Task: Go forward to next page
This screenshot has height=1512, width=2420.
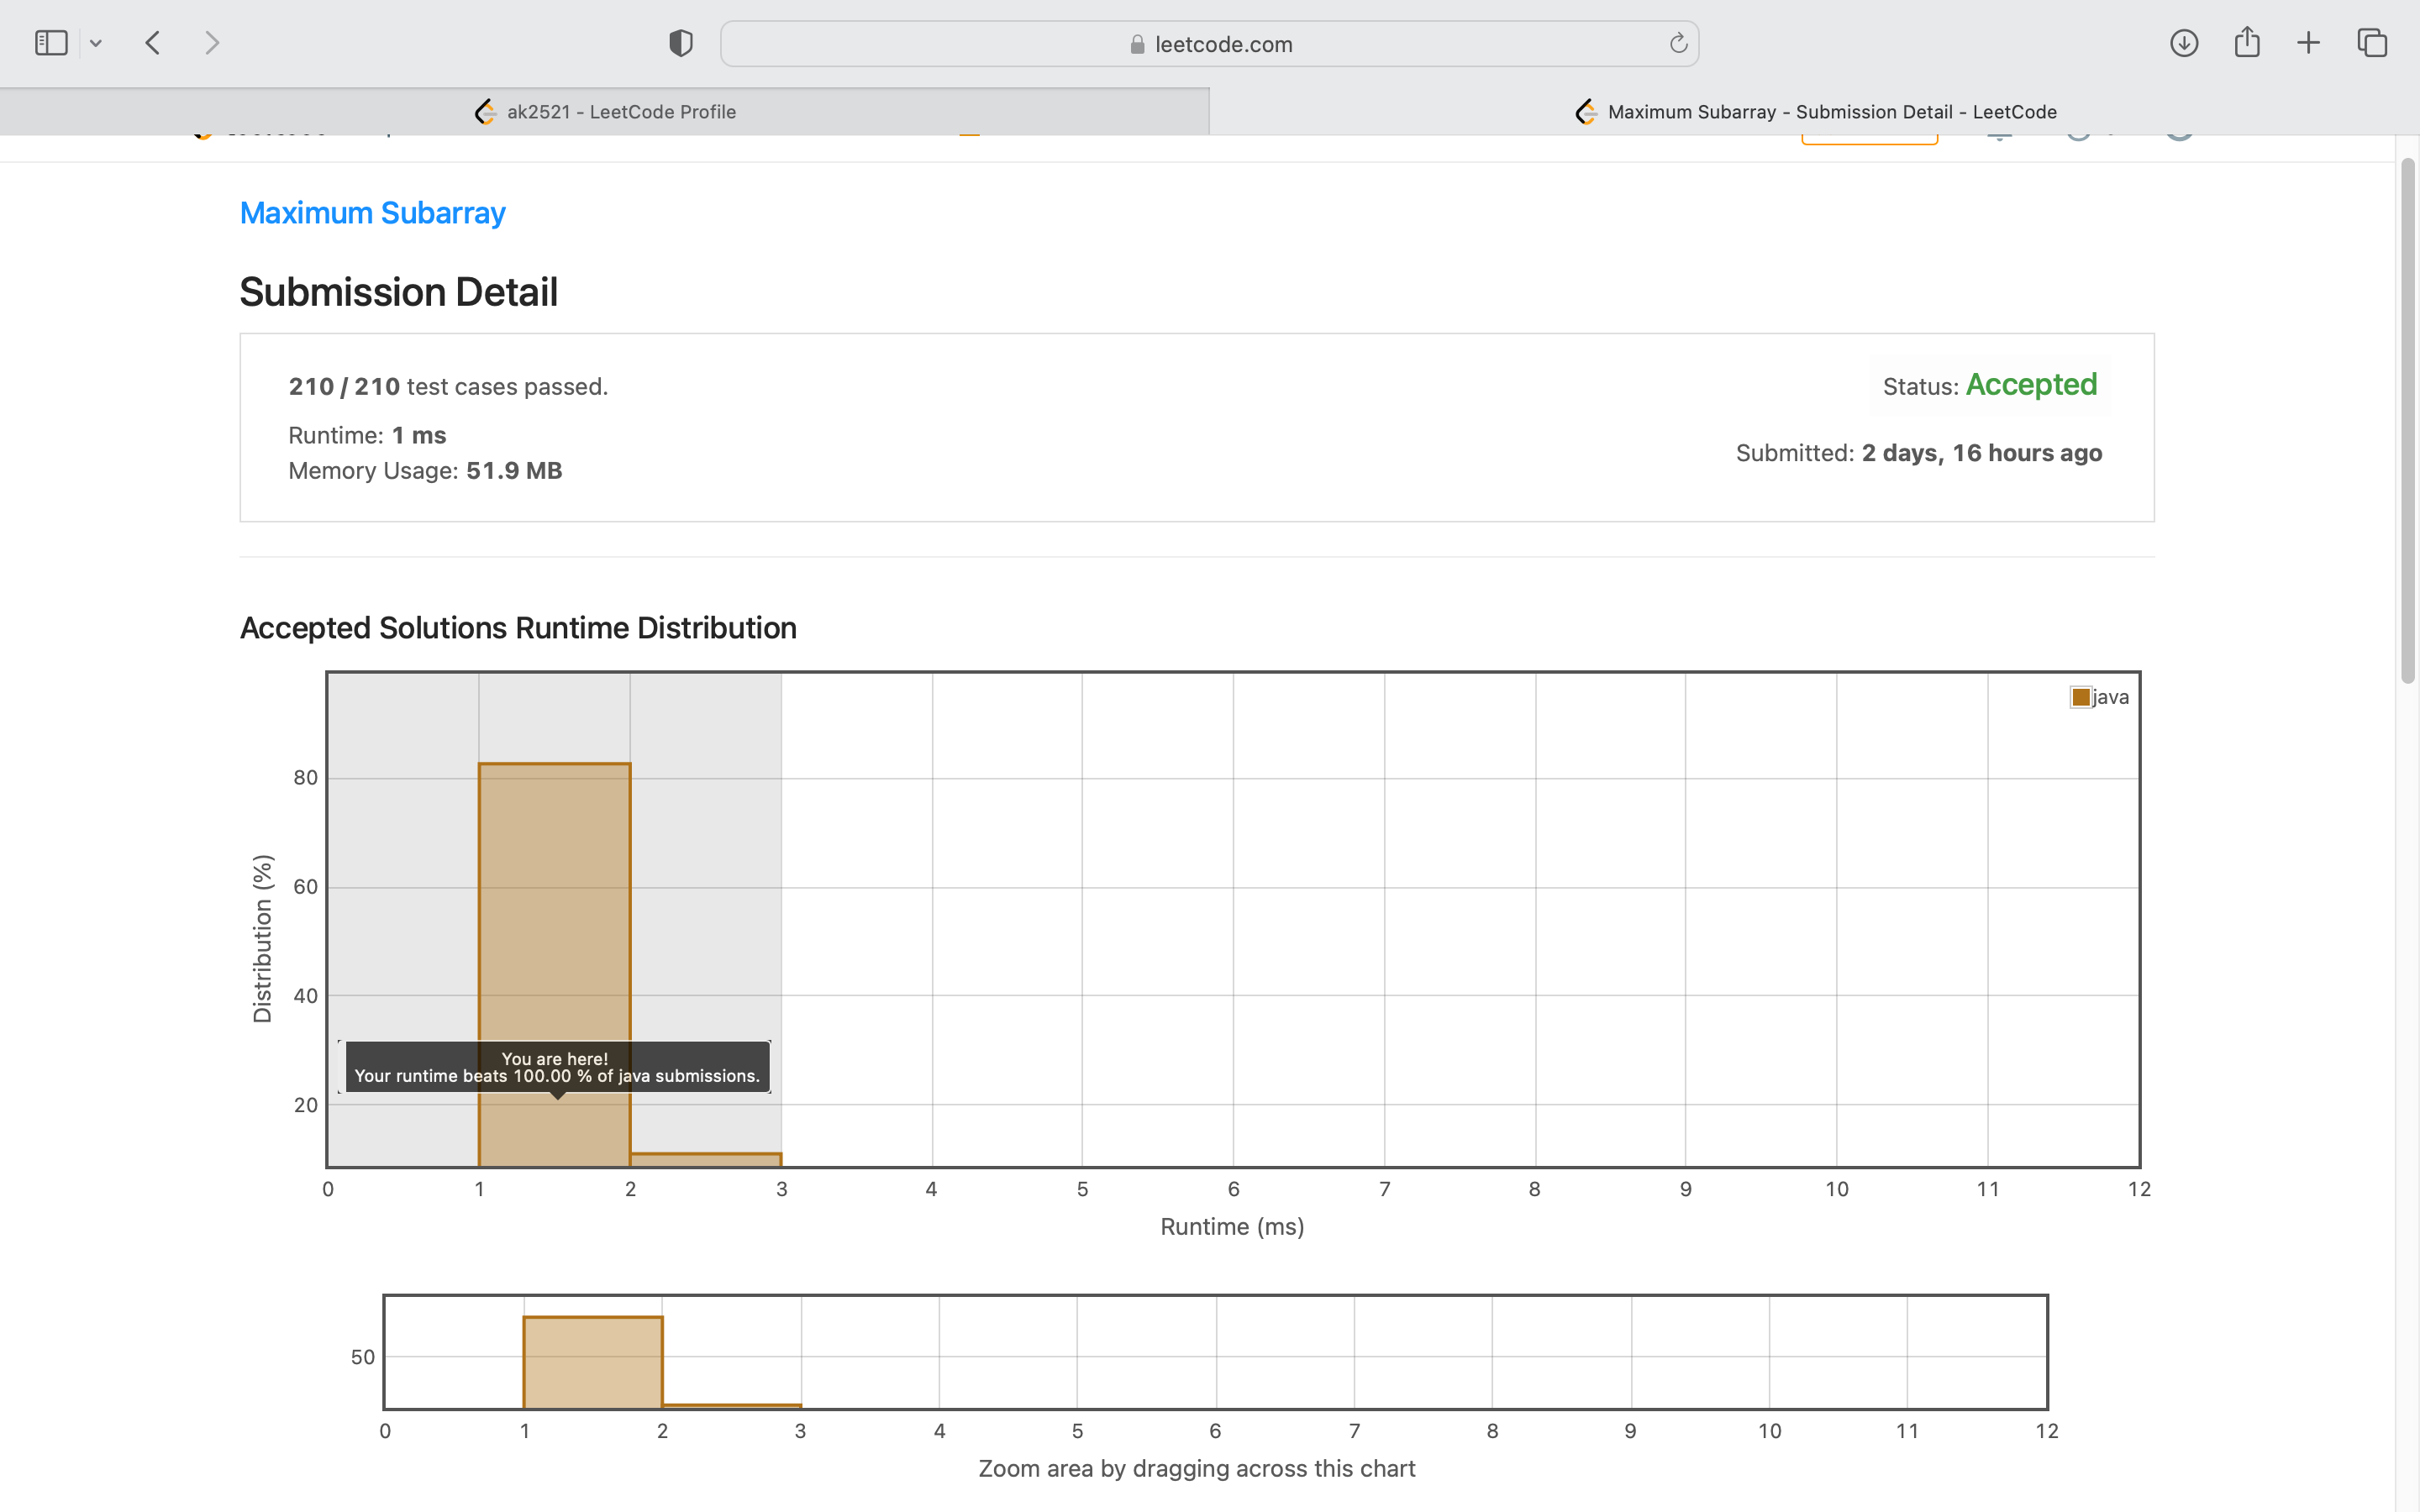Action: [211, 43]
